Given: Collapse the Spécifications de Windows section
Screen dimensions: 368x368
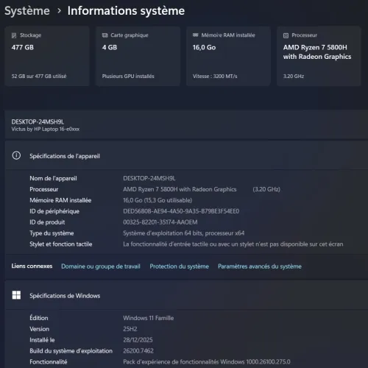Looking at the screenshot, I should pyautogui.click(x=186, y=295).
